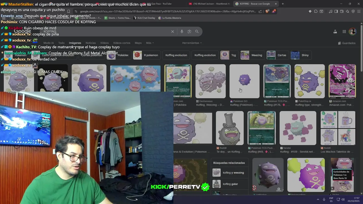Open Brave Wallet icon
Screen dimensions: 363x204
click(342, 11)
